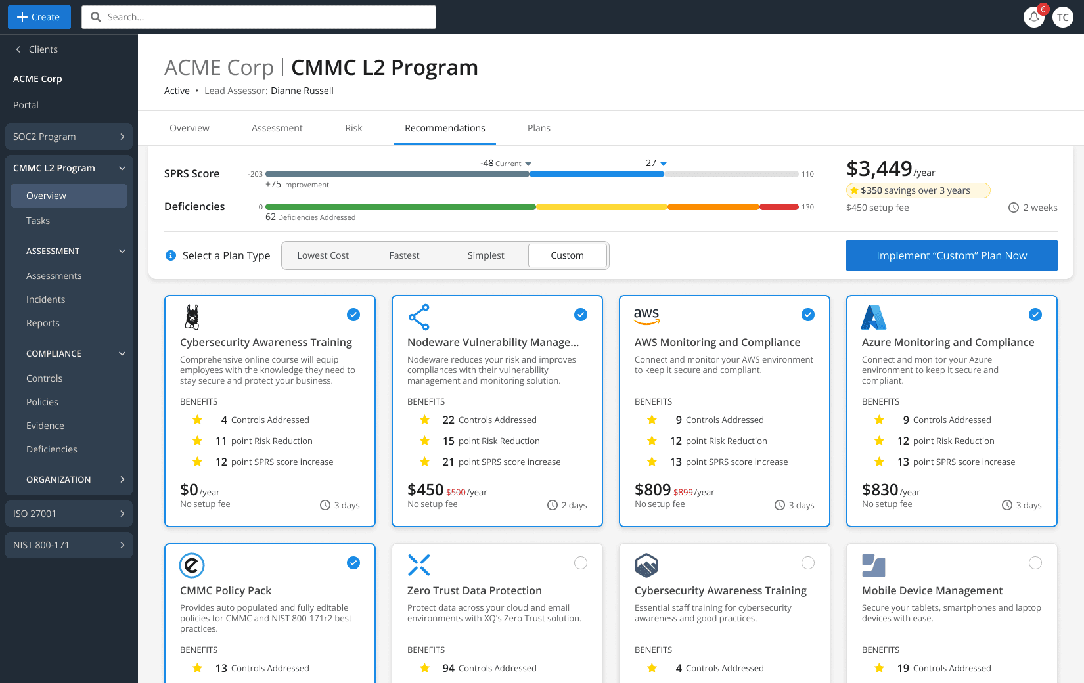The image size is (1084, 683).
Task: Click the CMMC Policy Pack circular logo
Action: 192,565
